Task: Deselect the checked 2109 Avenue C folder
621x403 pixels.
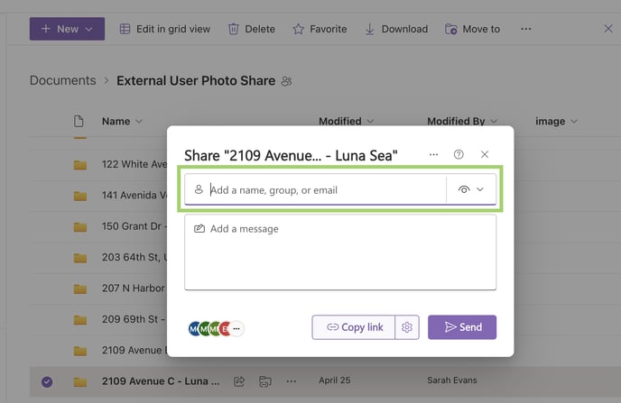Action: coord(47,381)
